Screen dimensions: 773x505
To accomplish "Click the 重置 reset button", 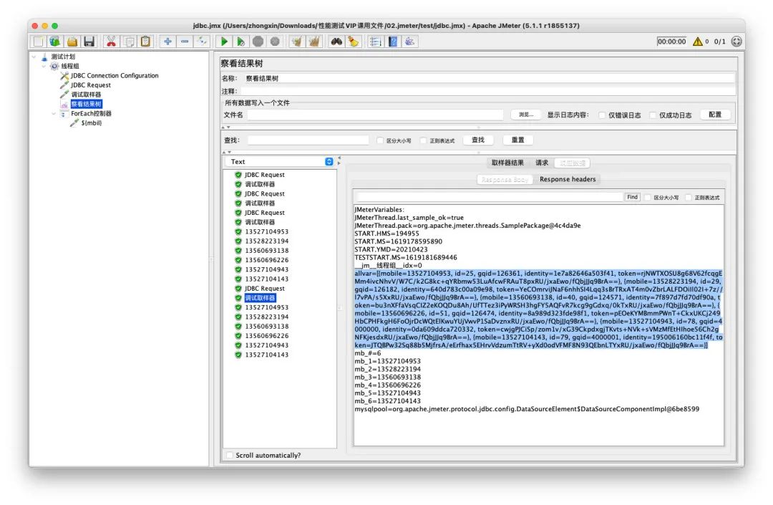I will pyautogui.click(x=517, y=140).
